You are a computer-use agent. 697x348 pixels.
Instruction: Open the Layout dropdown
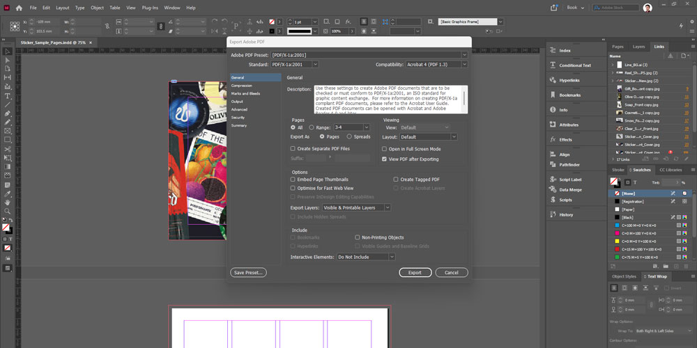[428, 137]
